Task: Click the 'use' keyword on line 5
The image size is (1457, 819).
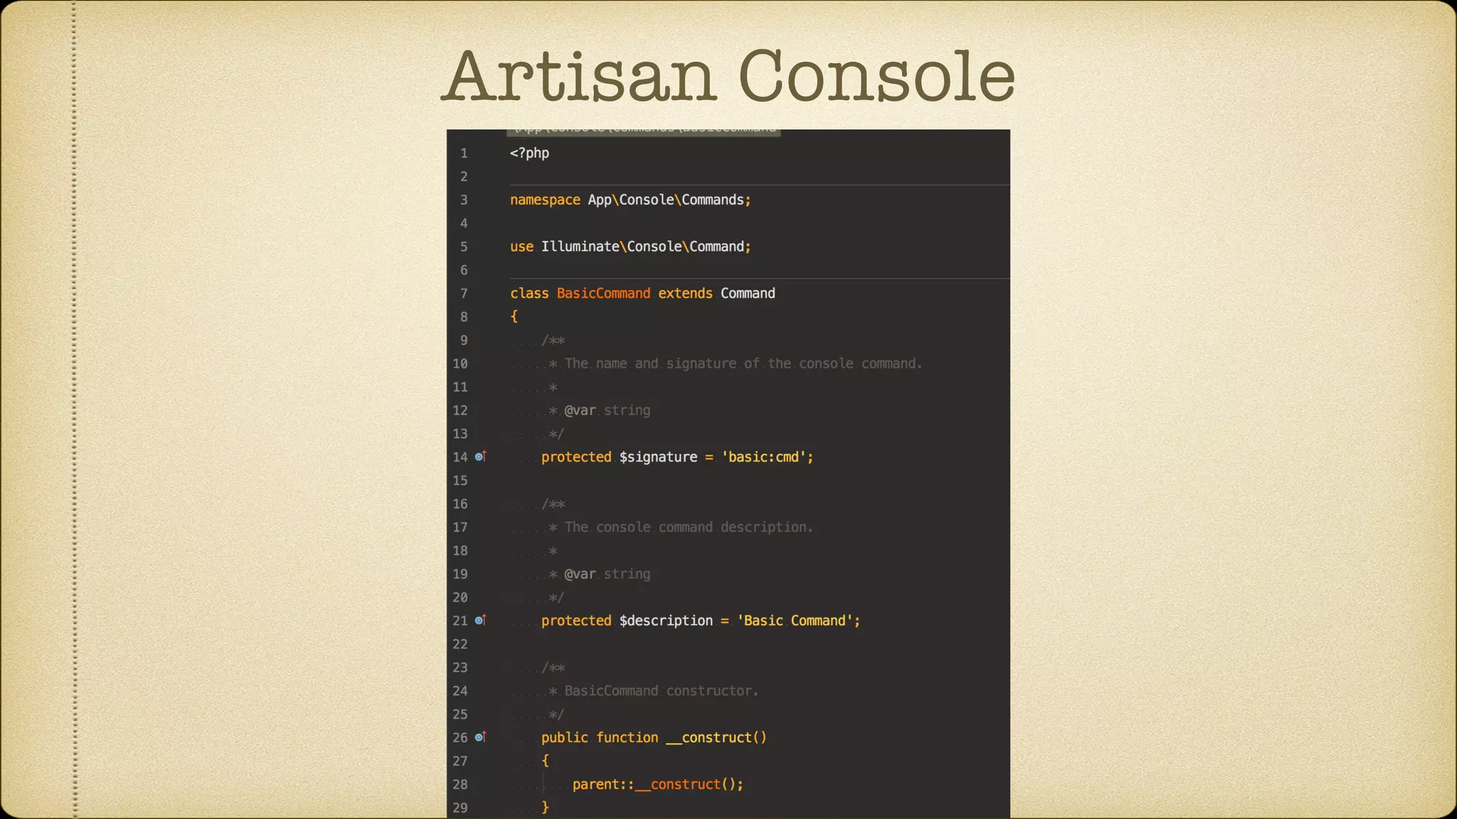Action: click(x=521, y=247)
